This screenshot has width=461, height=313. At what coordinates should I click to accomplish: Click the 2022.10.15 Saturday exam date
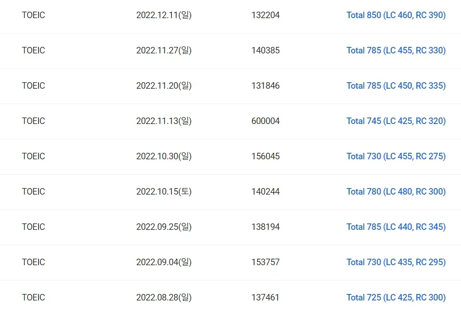coord(164,192)
